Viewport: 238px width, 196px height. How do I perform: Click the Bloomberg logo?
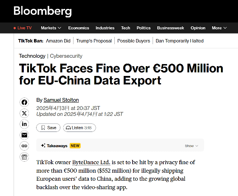pos(42,11)
